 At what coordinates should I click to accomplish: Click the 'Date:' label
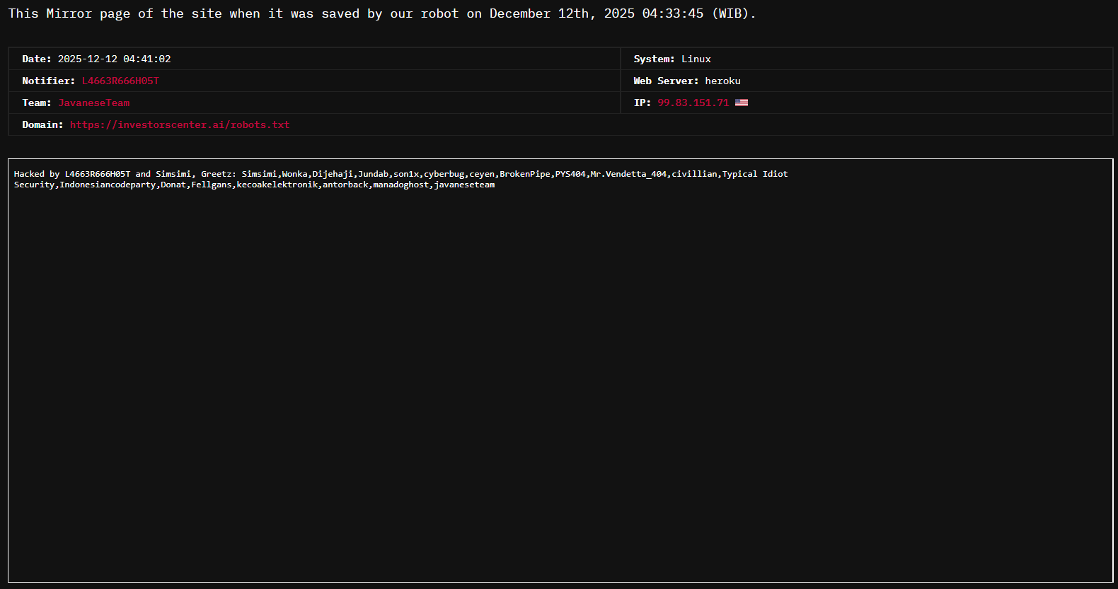pos(37,59)
